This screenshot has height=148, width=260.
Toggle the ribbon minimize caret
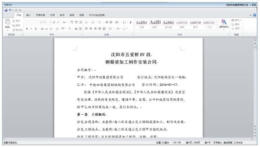(x=251, y=15)
